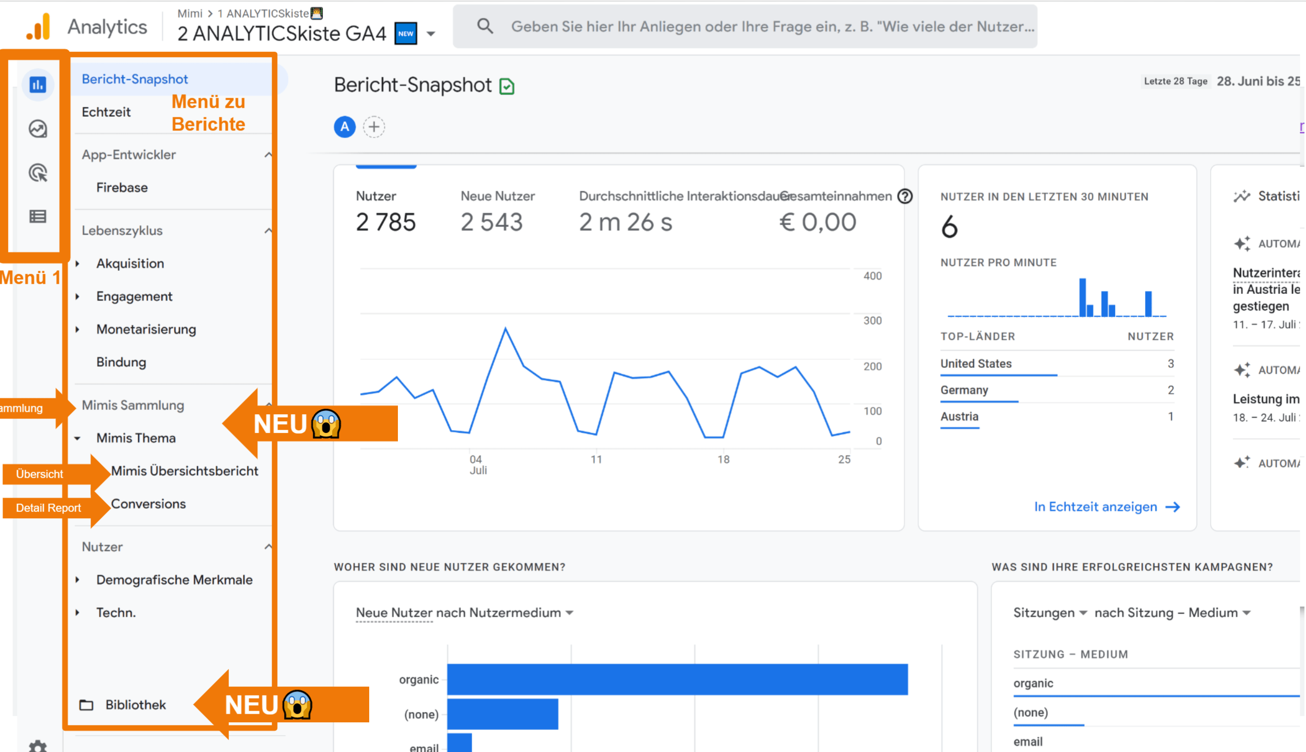1306x752 pixels.
Task: Click into the Analytics search field
Action: 772,27
